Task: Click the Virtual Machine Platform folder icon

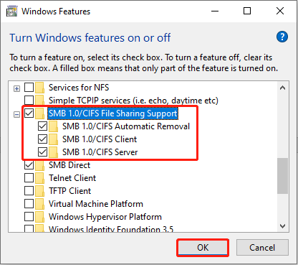Action: click(39, 204)
